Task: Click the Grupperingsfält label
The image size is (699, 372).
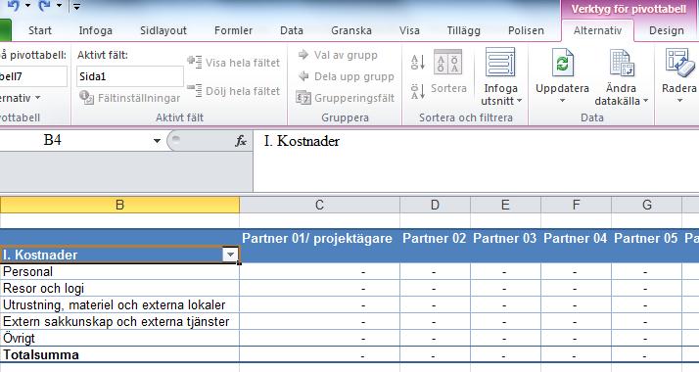Action: 354,98
